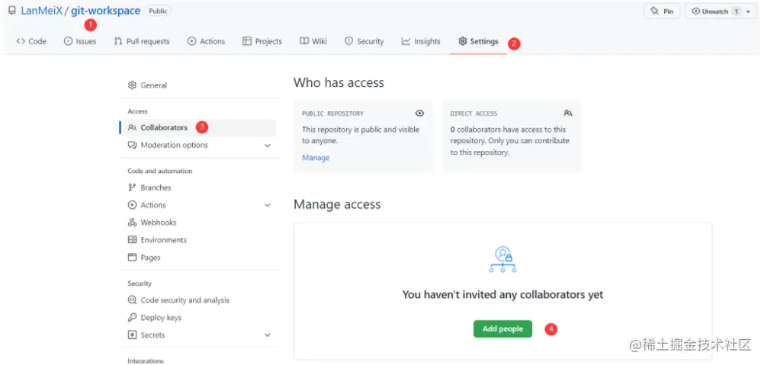Click the eye icon in Public repository card
This screenshot has height=365, width=764.
click(419, 114)
